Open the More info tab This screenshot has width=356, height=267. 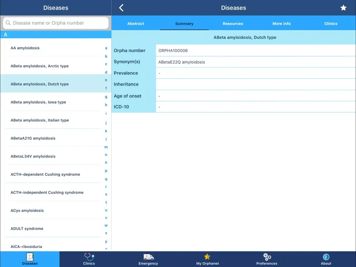click(281, 24)
